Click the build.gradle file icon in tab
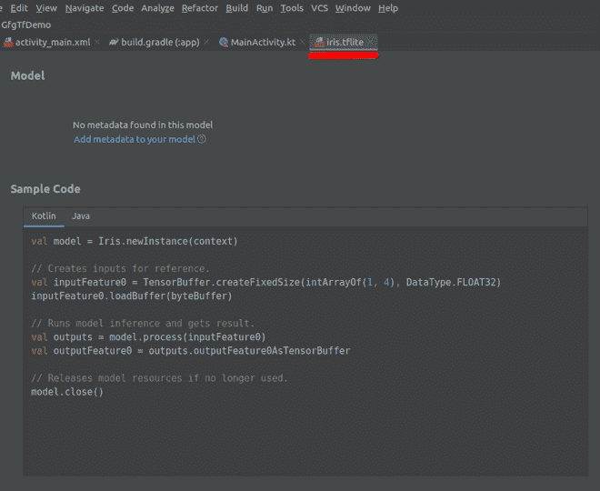The height and width of the screenshot is (491, 600). click(114, 43)
